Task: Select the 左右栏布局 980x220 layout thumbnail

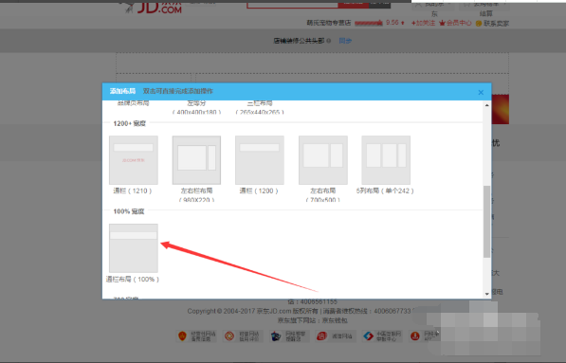Action: pos(196,160)
